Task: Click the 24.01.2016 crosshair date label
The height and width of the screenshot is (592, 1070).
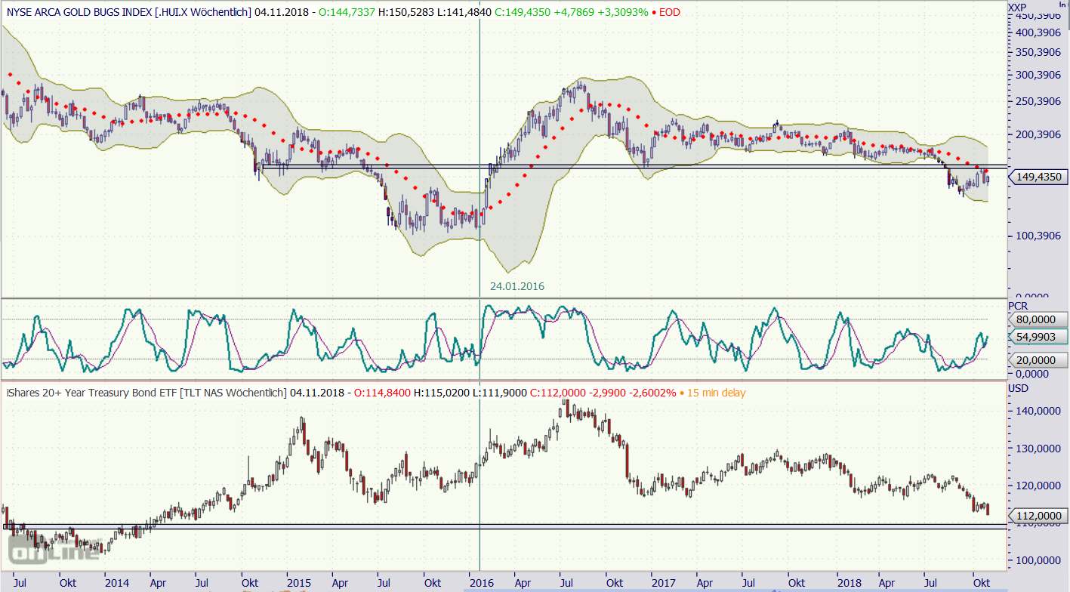Action: (516, 286)
